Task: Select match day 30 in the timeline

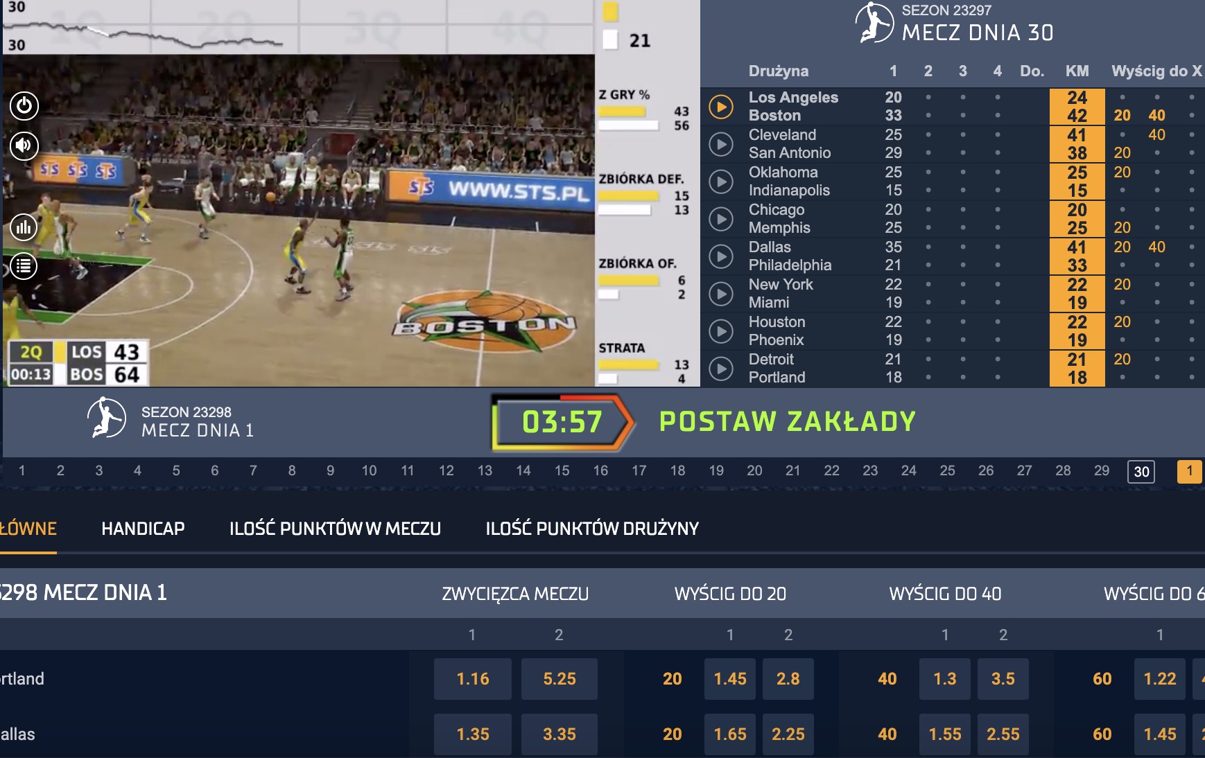Action: pos(1141,472)
